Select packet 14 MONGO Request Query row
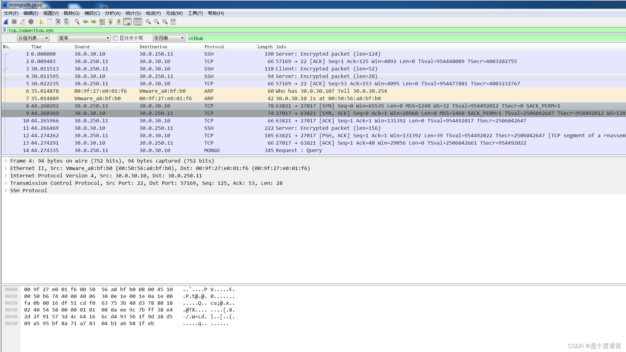Screen dimensions: 626x352 pos(217,151)
